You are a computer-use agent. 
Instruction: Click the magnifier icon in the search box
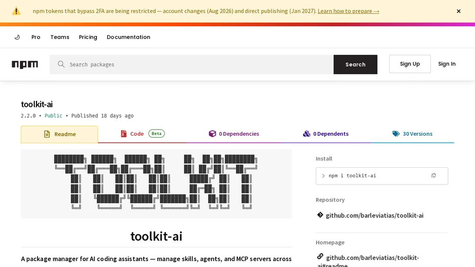click(61, 64)
